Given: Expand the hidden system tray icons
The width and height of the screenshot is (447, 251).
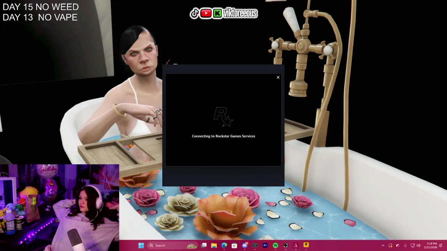Looking at the screenshot, I should coord(383,245).
